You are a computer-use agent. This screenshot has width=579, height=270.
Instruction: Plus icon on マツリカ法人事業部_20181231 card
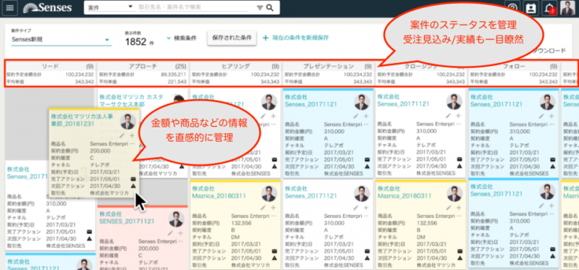(x=132, y=135)
